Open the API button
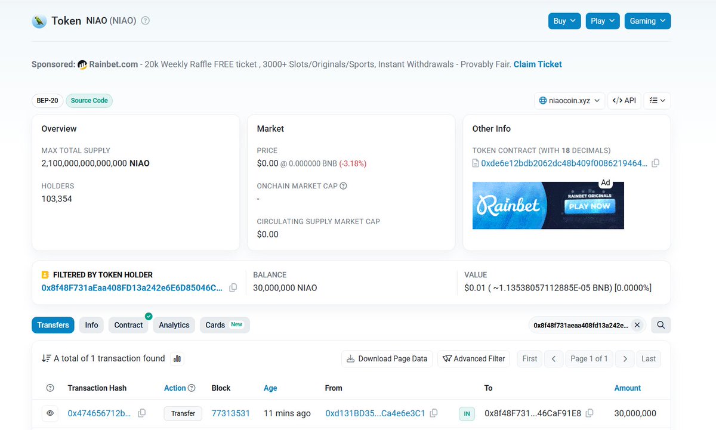716x430 pixels. (624, 101)
